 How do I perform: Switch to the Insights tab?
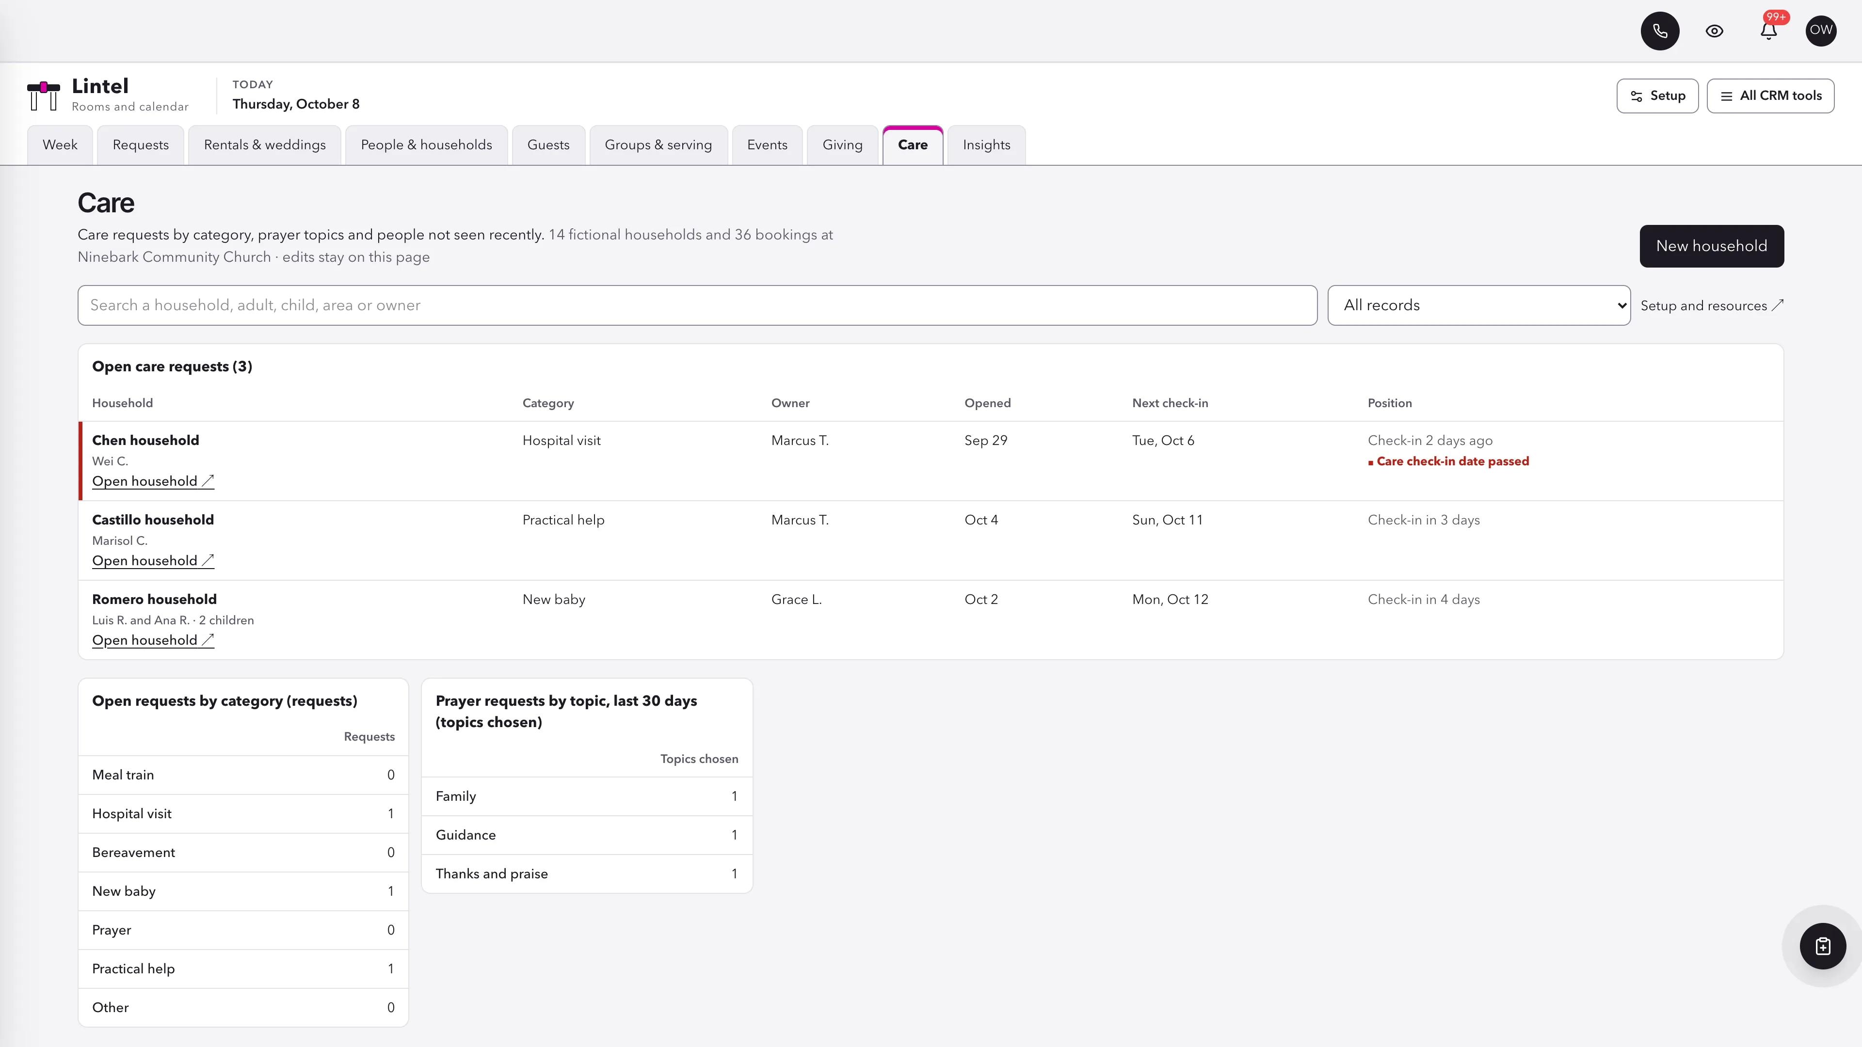click(986, 145)
